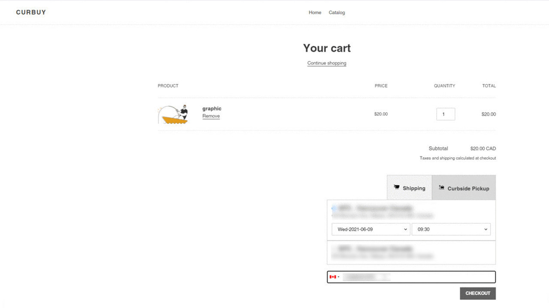Click the shopping cart icon on the Shipping tab
Image resolution: width=549 pixels, height=308 pixels.
[x=397, y=187]
